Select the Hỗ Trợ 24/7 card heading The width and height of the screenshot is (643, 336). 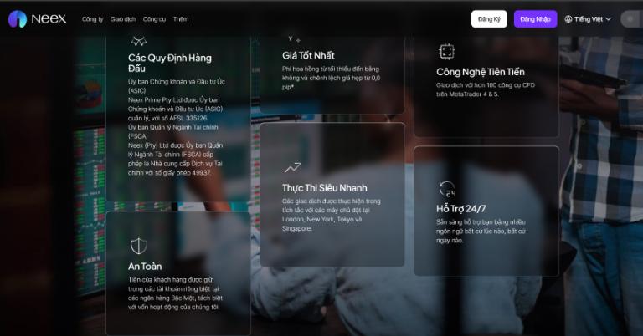[x=461, y=209]
